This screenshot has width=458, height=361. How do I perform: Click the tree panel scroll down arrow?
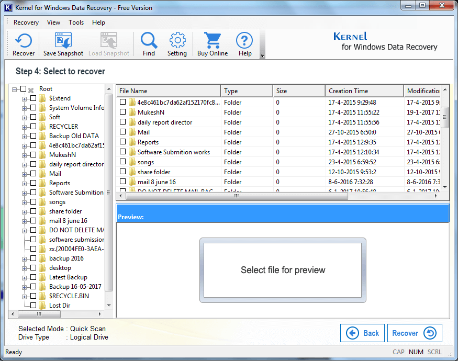point(109,306)
